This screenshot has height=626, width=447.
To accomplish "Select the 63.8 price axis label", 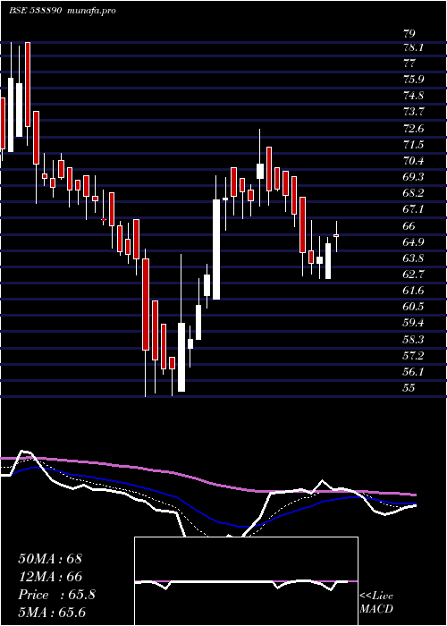I will pyautogui.click(x=413, y=258).
